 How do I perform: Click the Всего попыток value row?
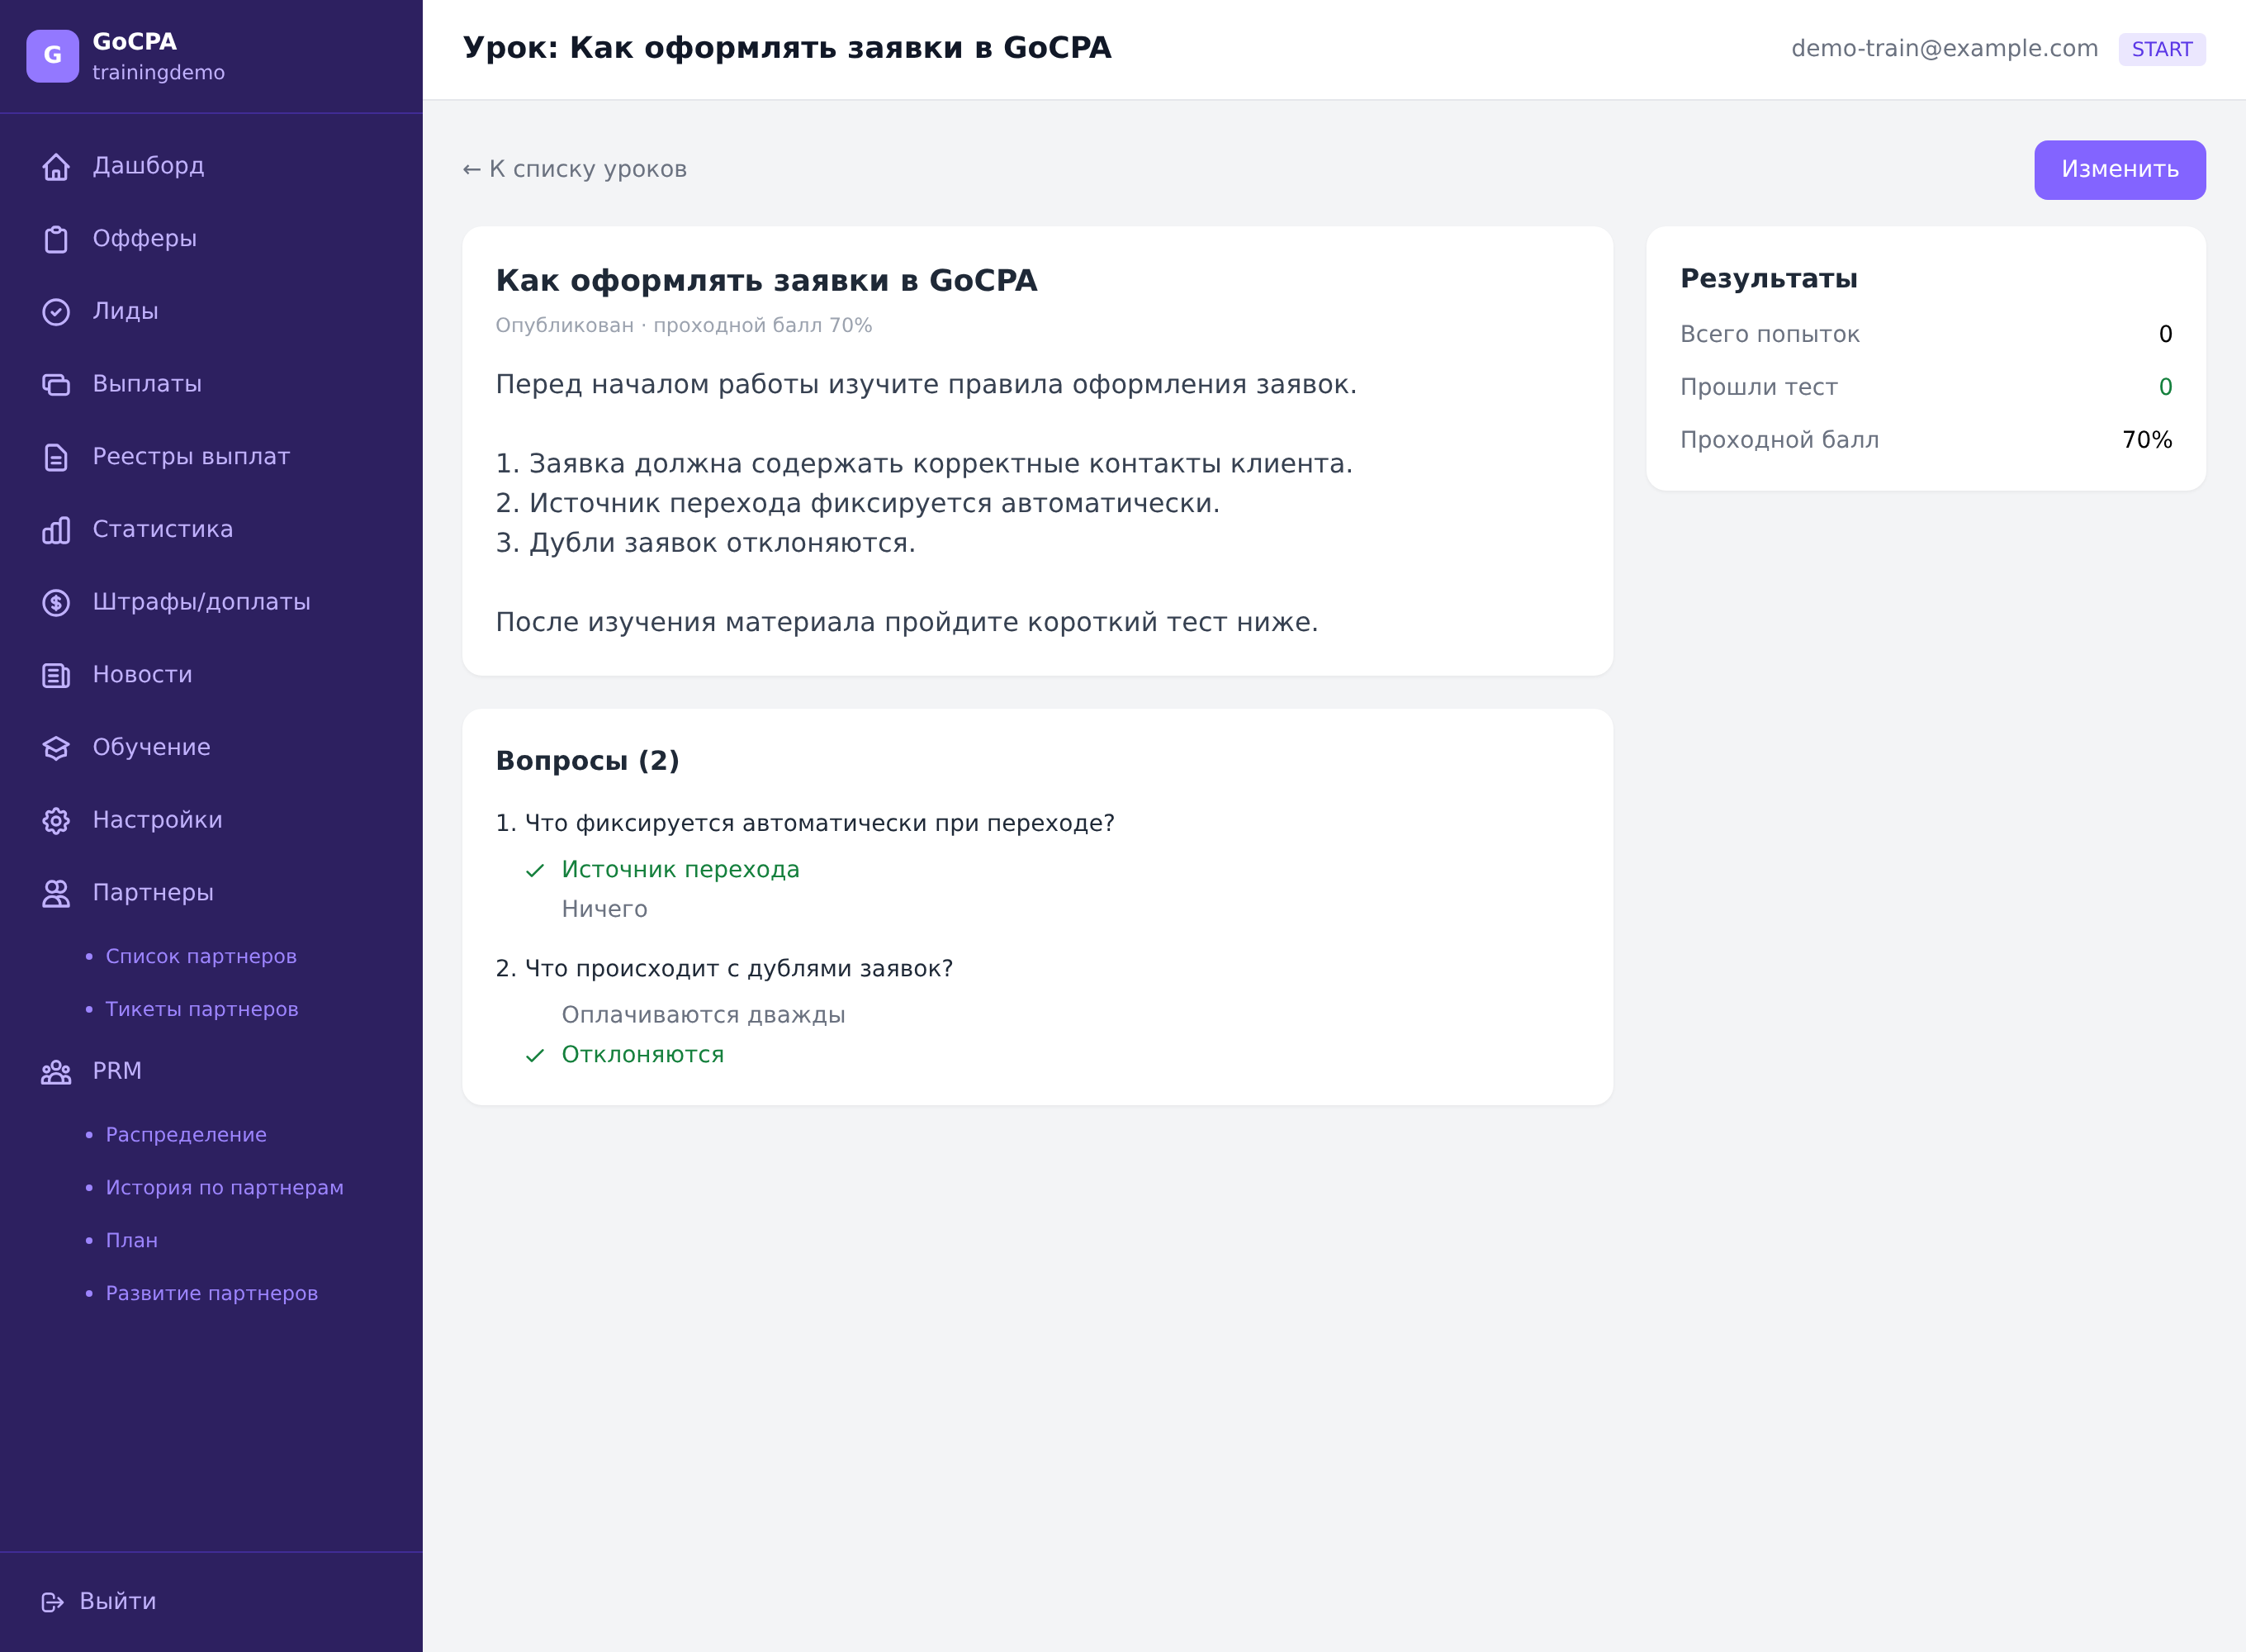pyautogui.click(x=1925, y=335)
